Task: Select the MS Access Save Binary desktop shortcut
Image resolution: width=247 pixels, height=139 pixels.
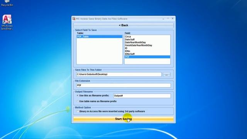Action: (x=7, y=22)
